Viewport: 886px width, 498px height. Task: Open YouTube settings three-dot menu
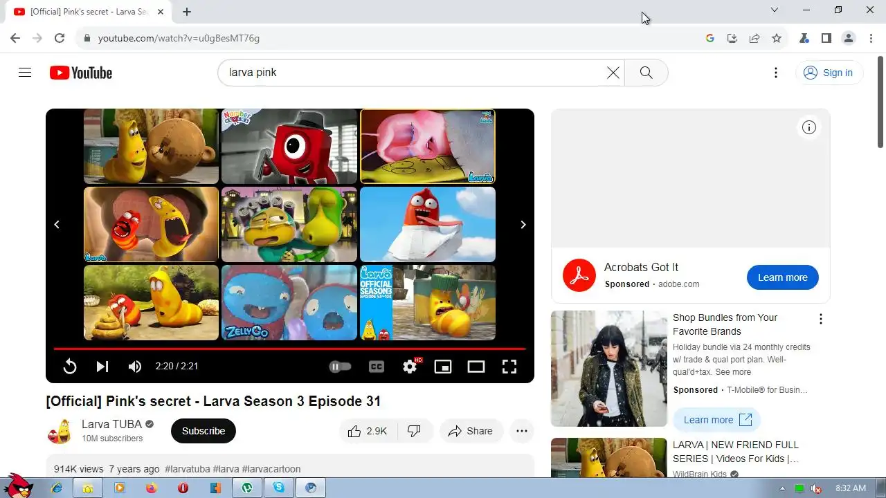pyautogui.click(x=776, y=73)
